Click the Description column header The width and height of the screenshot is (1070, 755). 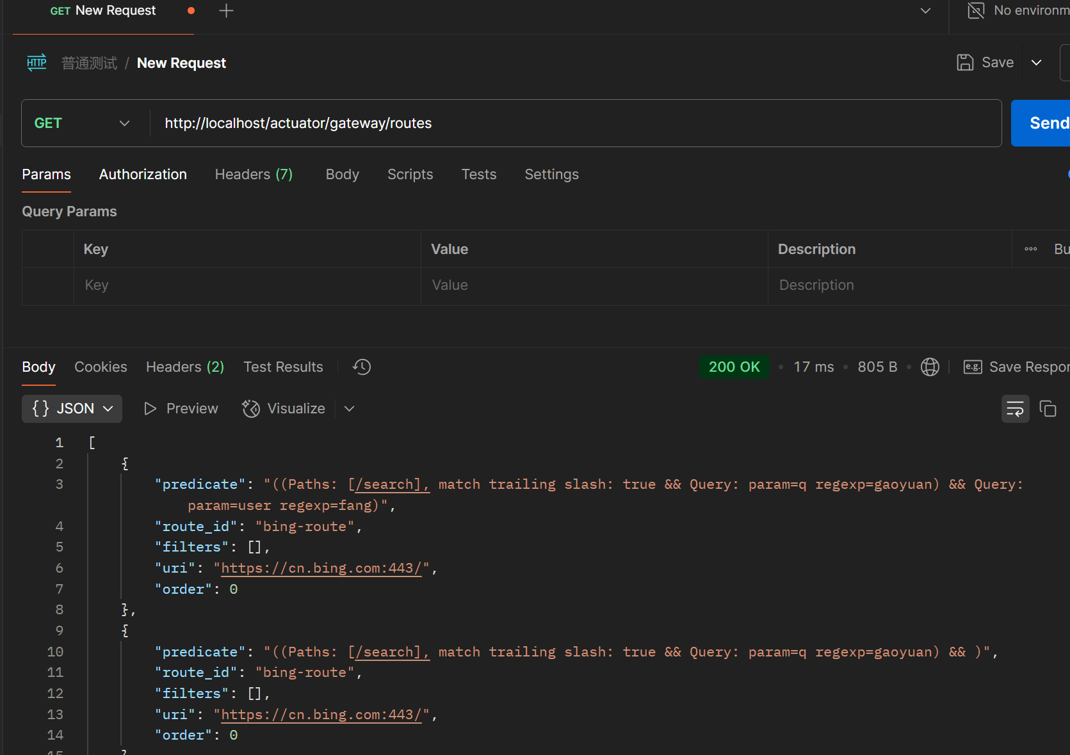[x=817, y=250]
